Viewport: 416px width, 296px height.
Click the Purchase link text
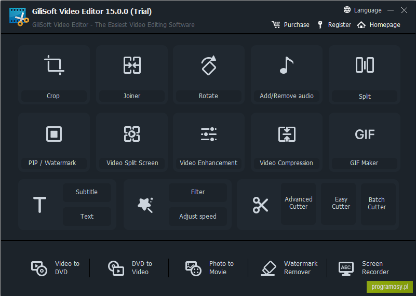coord(297,25)
